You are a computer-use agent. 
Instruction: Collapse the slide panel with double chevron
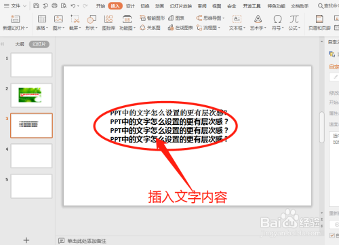click(3, 44)
